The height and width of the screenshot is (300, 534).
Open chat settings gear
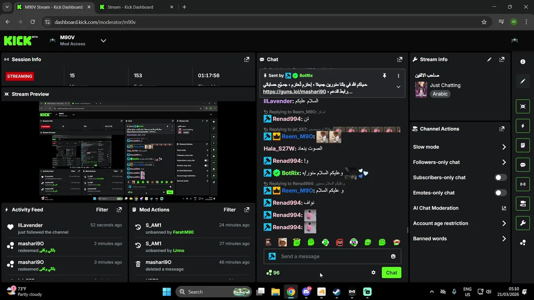(373, 272)
